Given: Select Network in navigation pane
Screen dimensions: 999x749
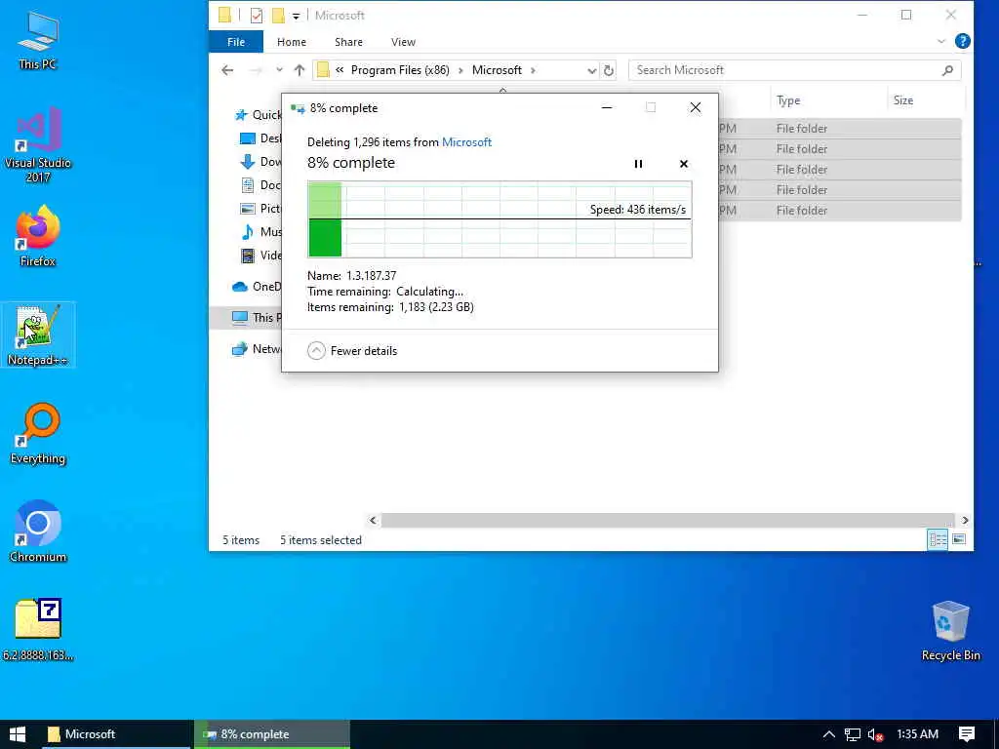Looking at the screenshot, I should click(257, 349).
